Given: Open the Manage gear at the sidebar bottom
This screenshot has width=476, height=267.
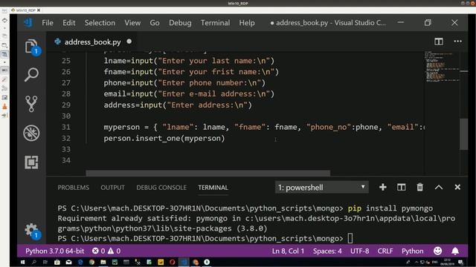Looking at the screenshot, I should [x=31, y=231].
